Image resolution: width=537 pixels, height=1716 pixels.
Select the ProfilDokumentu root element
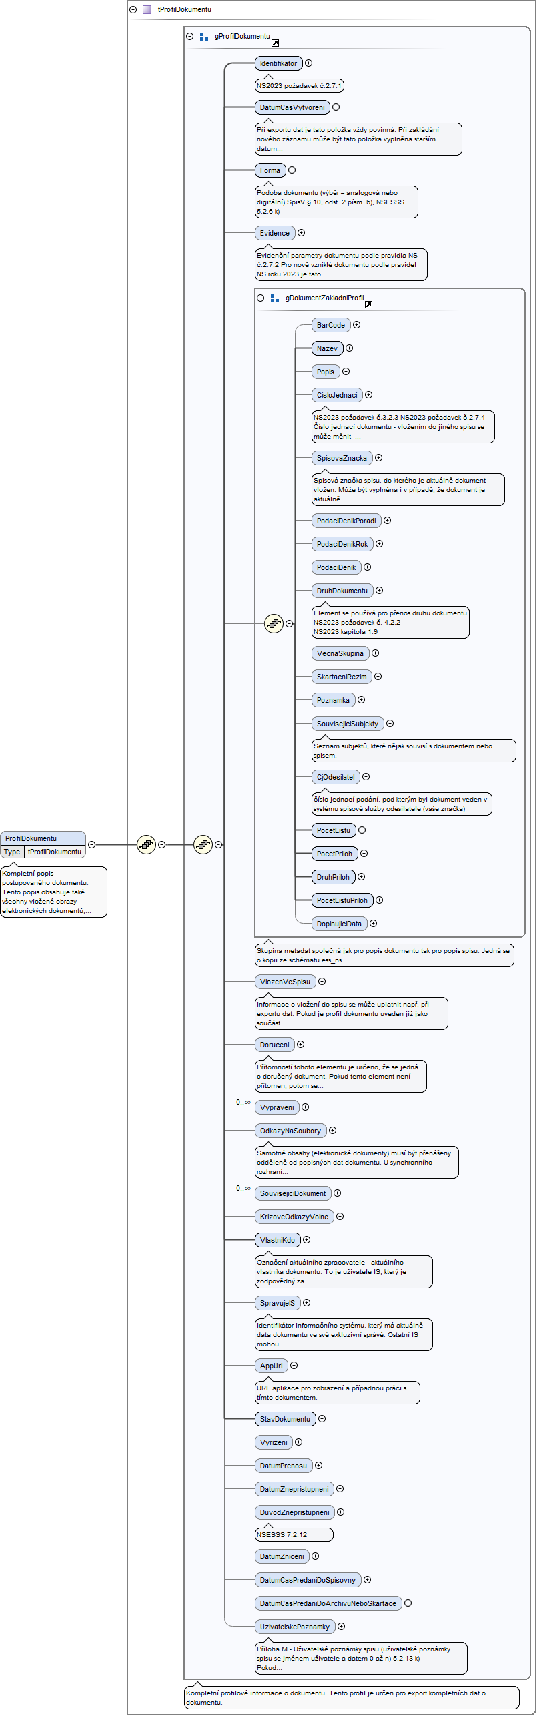click(x=43, y=838)
